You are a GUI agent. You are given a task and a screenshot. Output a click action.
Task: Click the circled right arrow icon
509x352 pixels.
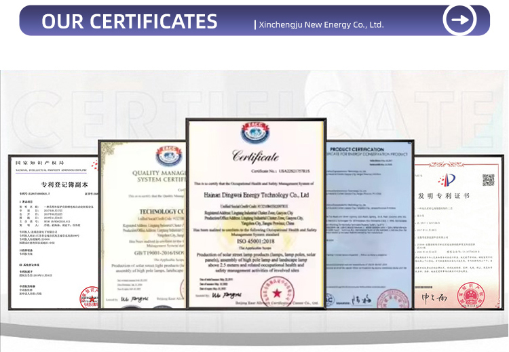(459, 20)
